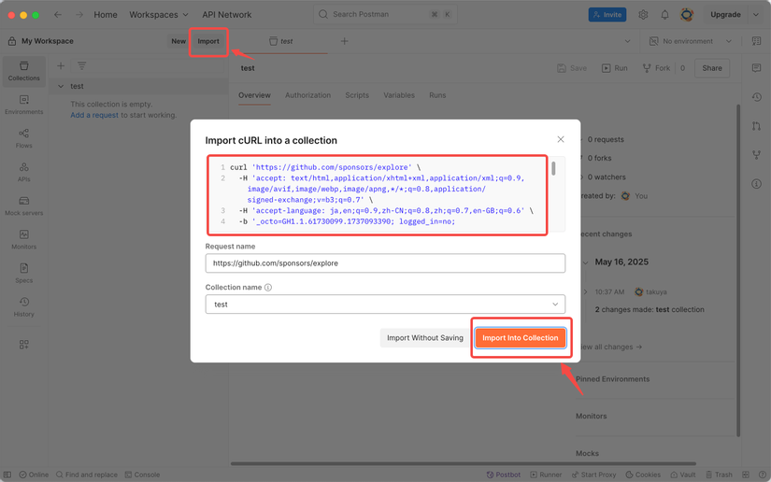The height and width of the screenshot is (482, 771).
Task: Open the comments icon in right sidebar
Action: pyautogui.click(x=756, y=68)
